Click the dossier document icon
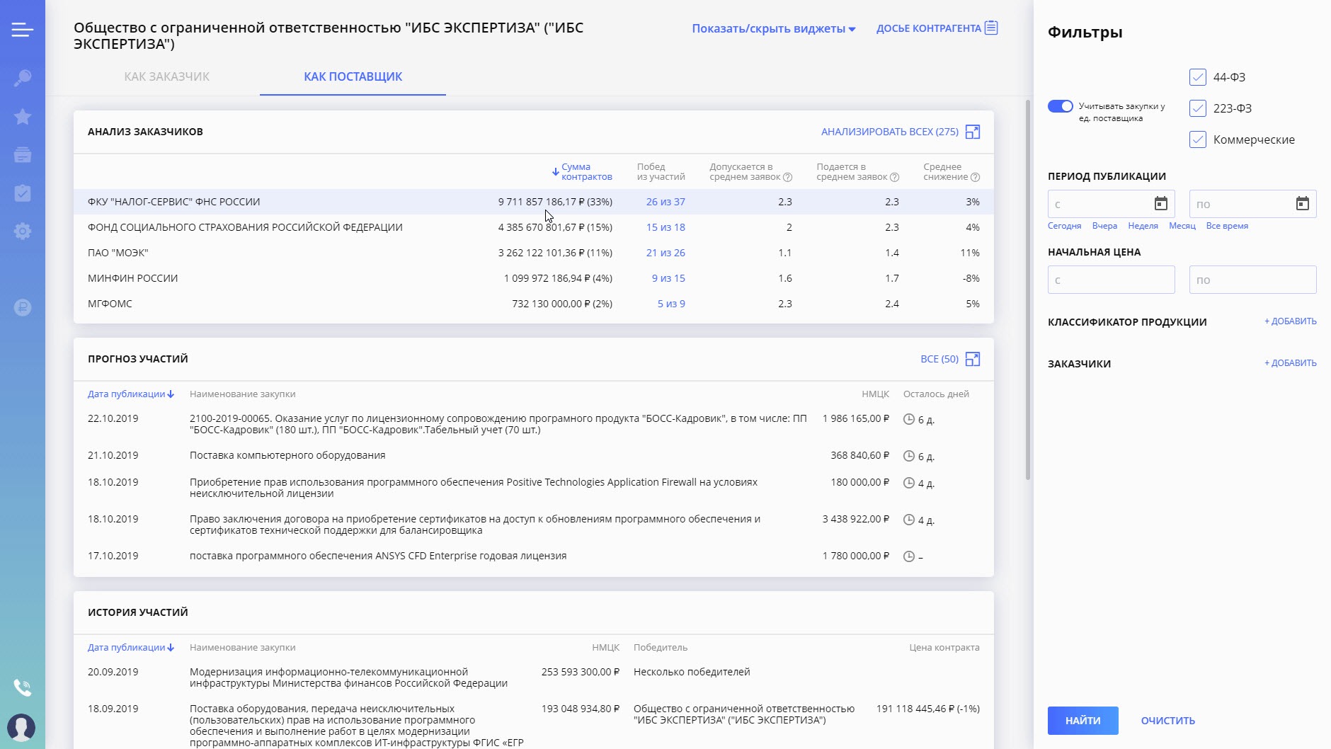 point(991,28)
